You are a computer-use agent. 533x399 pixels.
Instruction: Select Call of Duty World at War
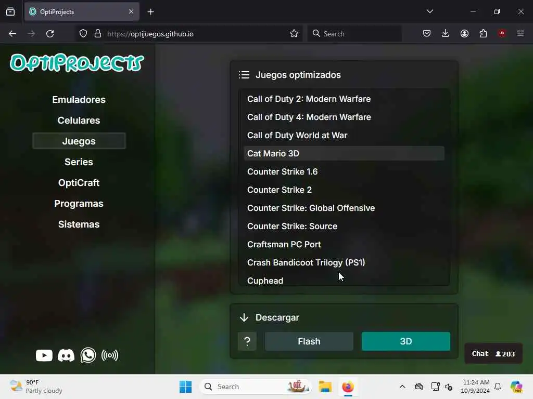click(344, 136)
